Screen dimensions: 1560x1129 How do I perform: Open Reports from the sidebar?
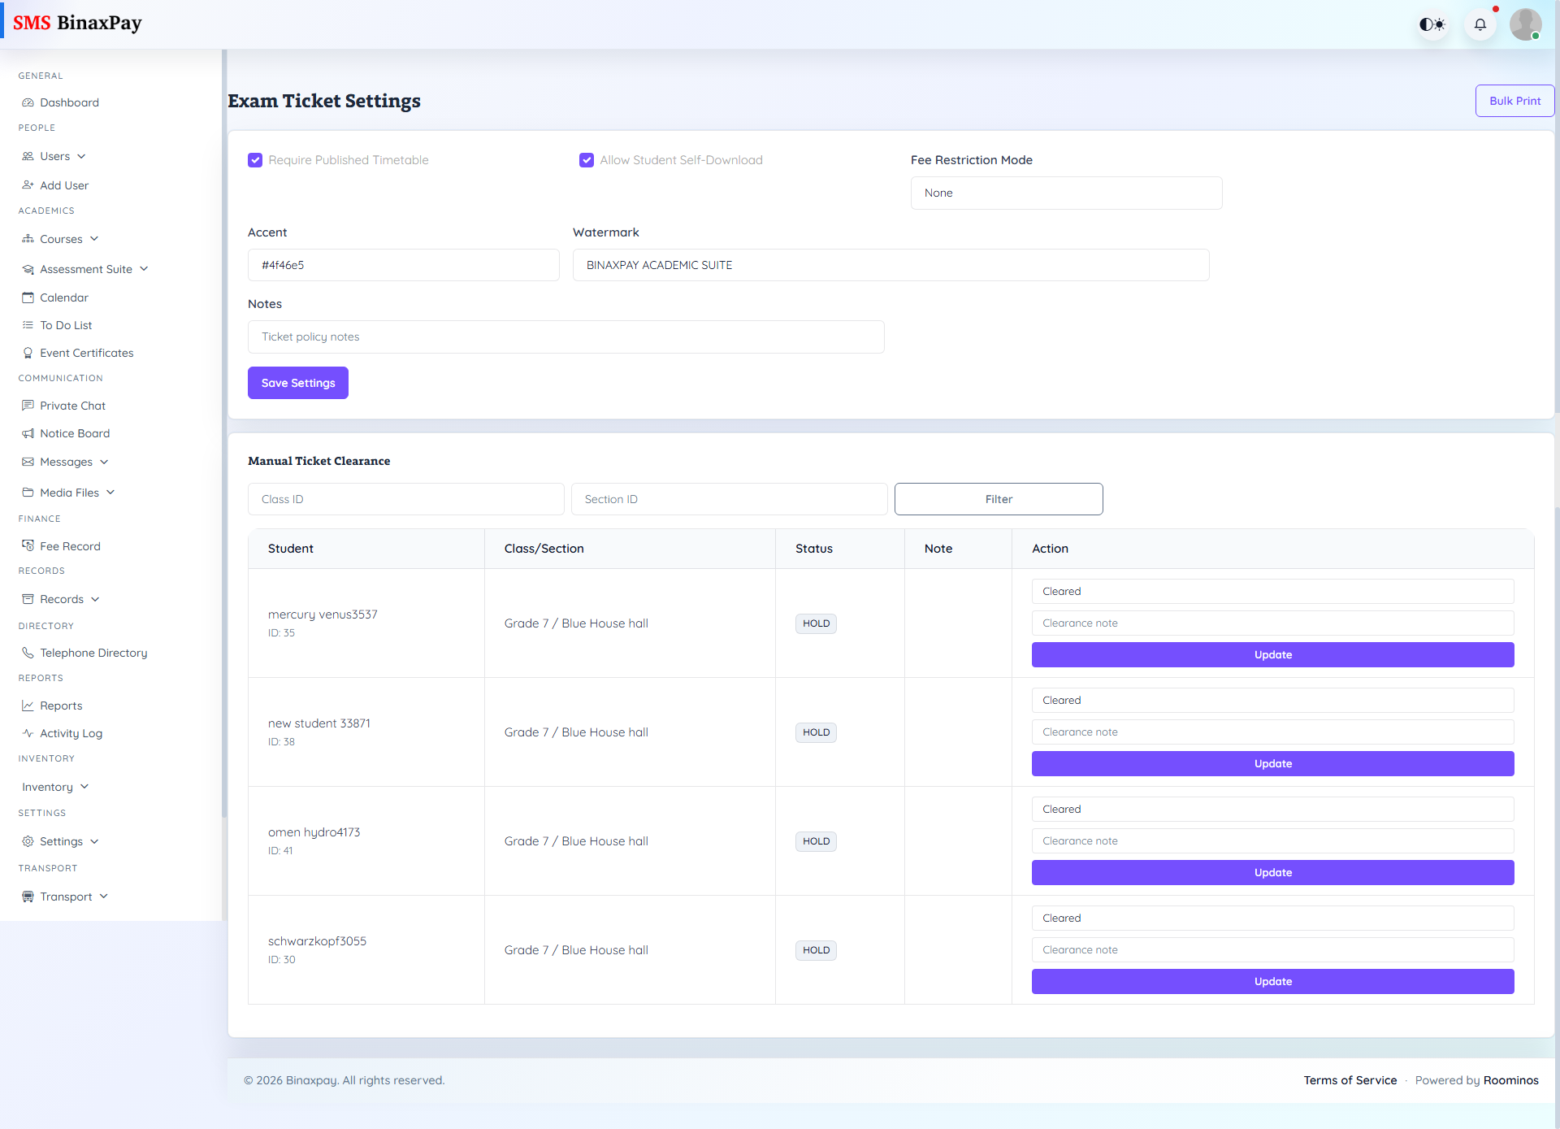click(61, 706)
